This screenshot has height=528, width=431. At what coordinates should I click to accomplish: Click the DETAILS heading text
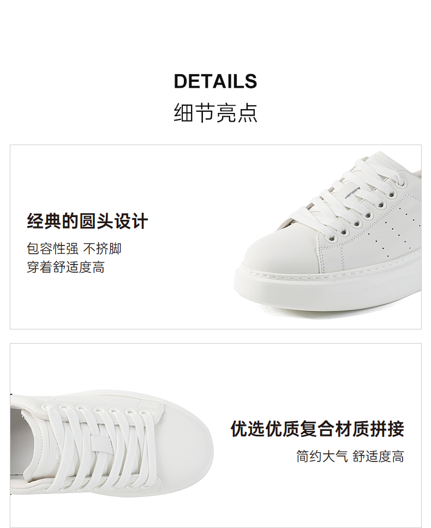[215, 81]
